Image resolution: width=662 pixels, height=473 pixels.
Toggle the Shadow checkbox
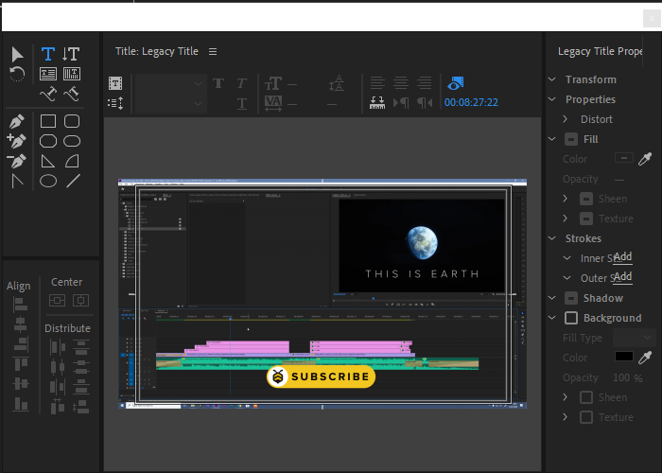pyautogui.click(x=571, y=298)
